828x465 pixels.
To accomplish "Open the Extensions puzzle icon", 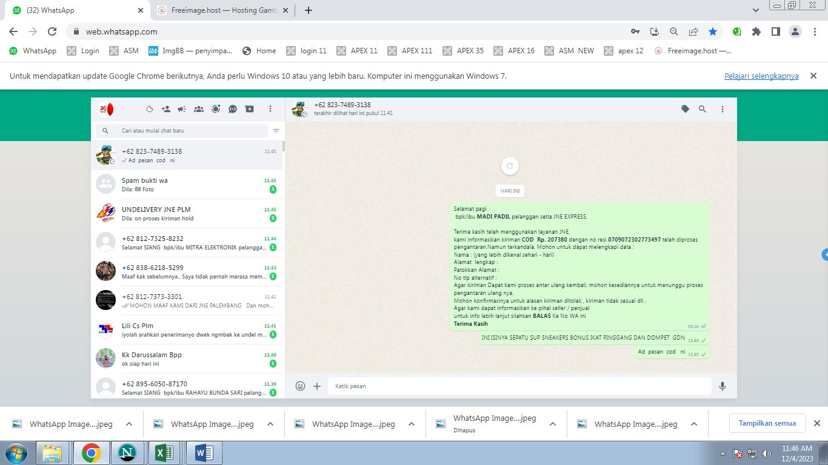I will 756,31.
